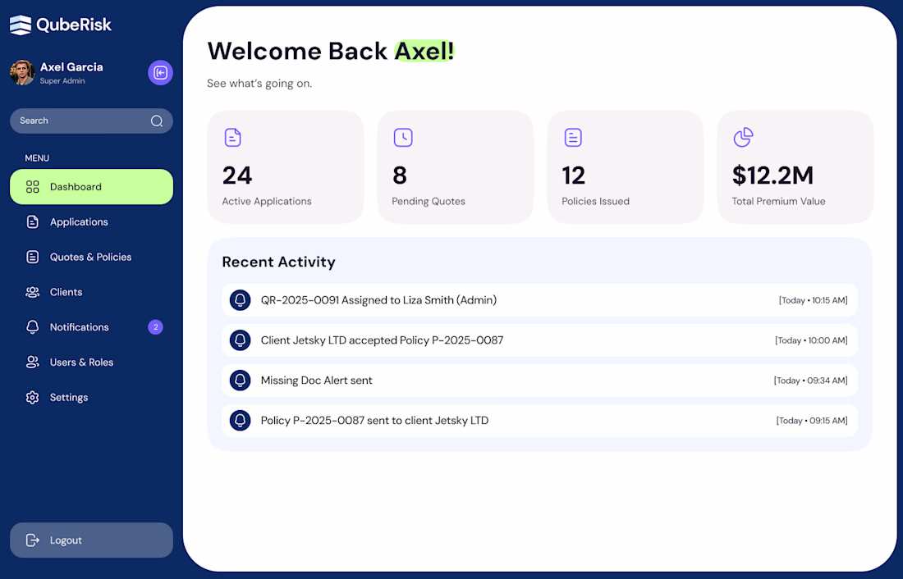Viewport: 903px width, 579px height.
Task: Click the Pending Quotes clock icon
Action: coord(403,138)
